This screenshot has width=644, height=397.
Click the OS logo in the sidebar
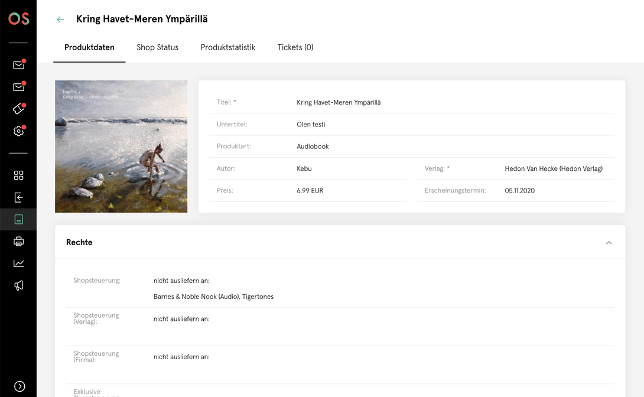click(x=19, y=18)
